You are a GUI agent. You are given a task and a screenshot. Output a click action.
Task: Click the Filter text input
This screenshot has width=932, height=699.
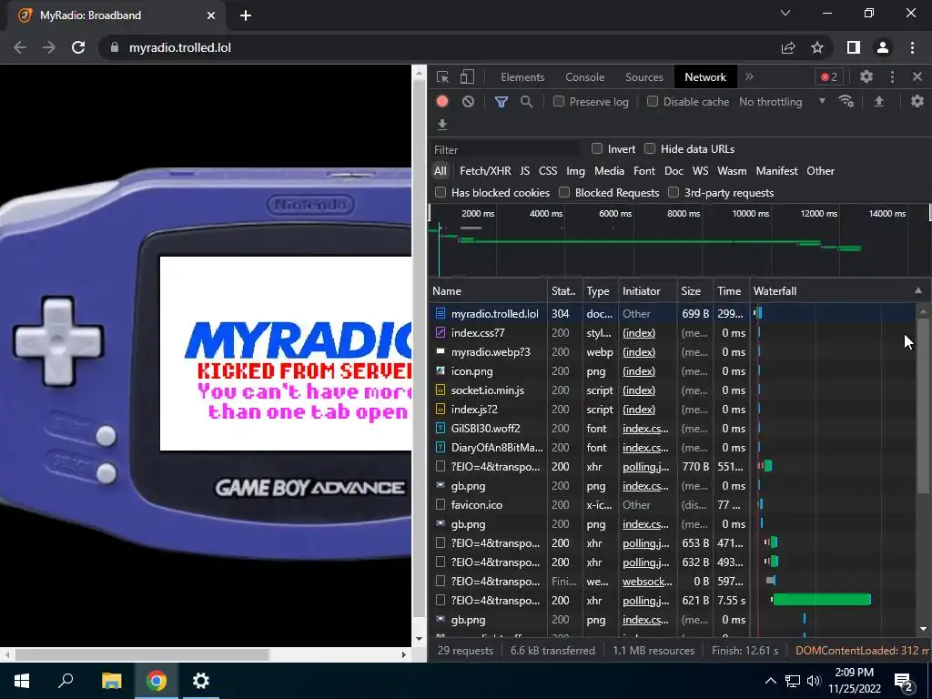pos(506,149)
